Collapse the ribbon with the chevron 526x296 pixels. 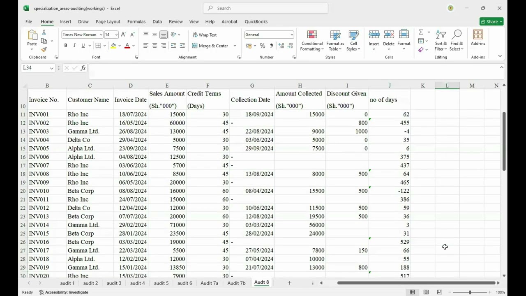[x=500, y=56]
